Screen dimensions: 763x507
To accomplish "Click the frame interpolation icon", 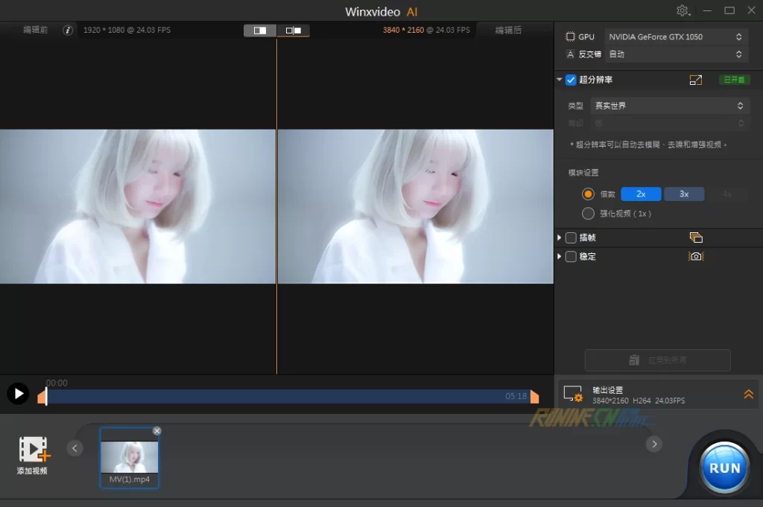I will [x=696, y=237].
